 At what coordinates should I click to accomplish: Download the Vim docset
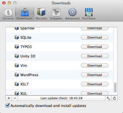[95, 65]
